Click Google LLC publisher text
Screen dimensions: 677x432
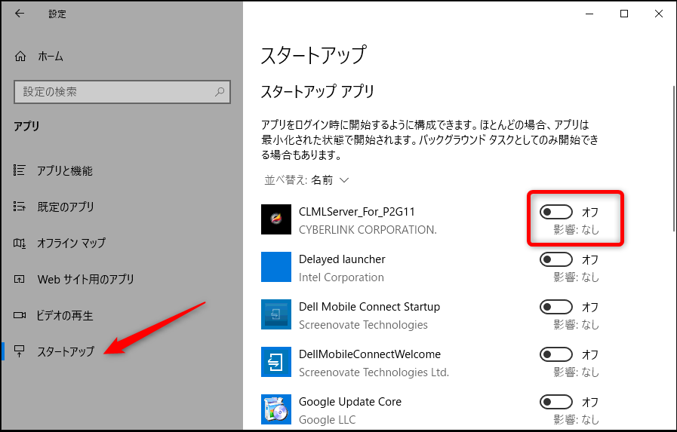click(x=328, y=419)
